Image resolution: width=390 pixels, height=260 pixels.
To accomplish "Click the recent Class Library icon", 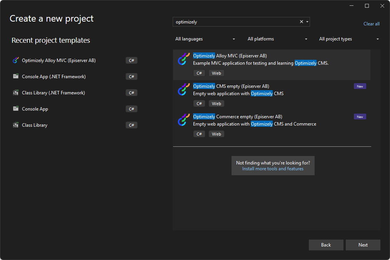I will pos(16,125).
